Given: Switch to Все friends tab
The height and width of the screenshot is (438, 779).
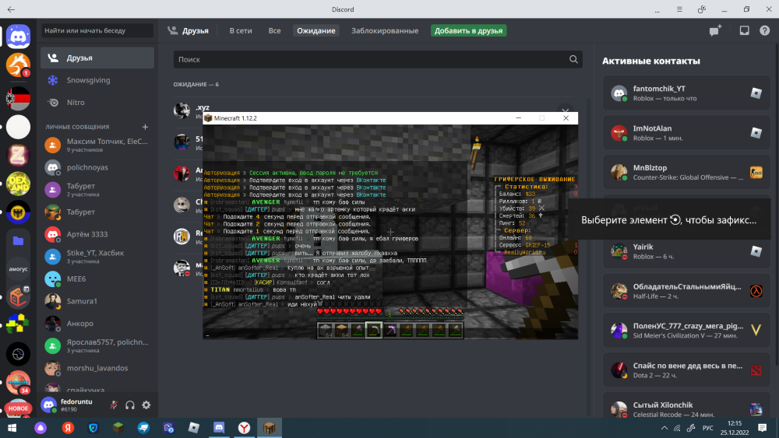Looking at the screenshot, I should (274, 31).
